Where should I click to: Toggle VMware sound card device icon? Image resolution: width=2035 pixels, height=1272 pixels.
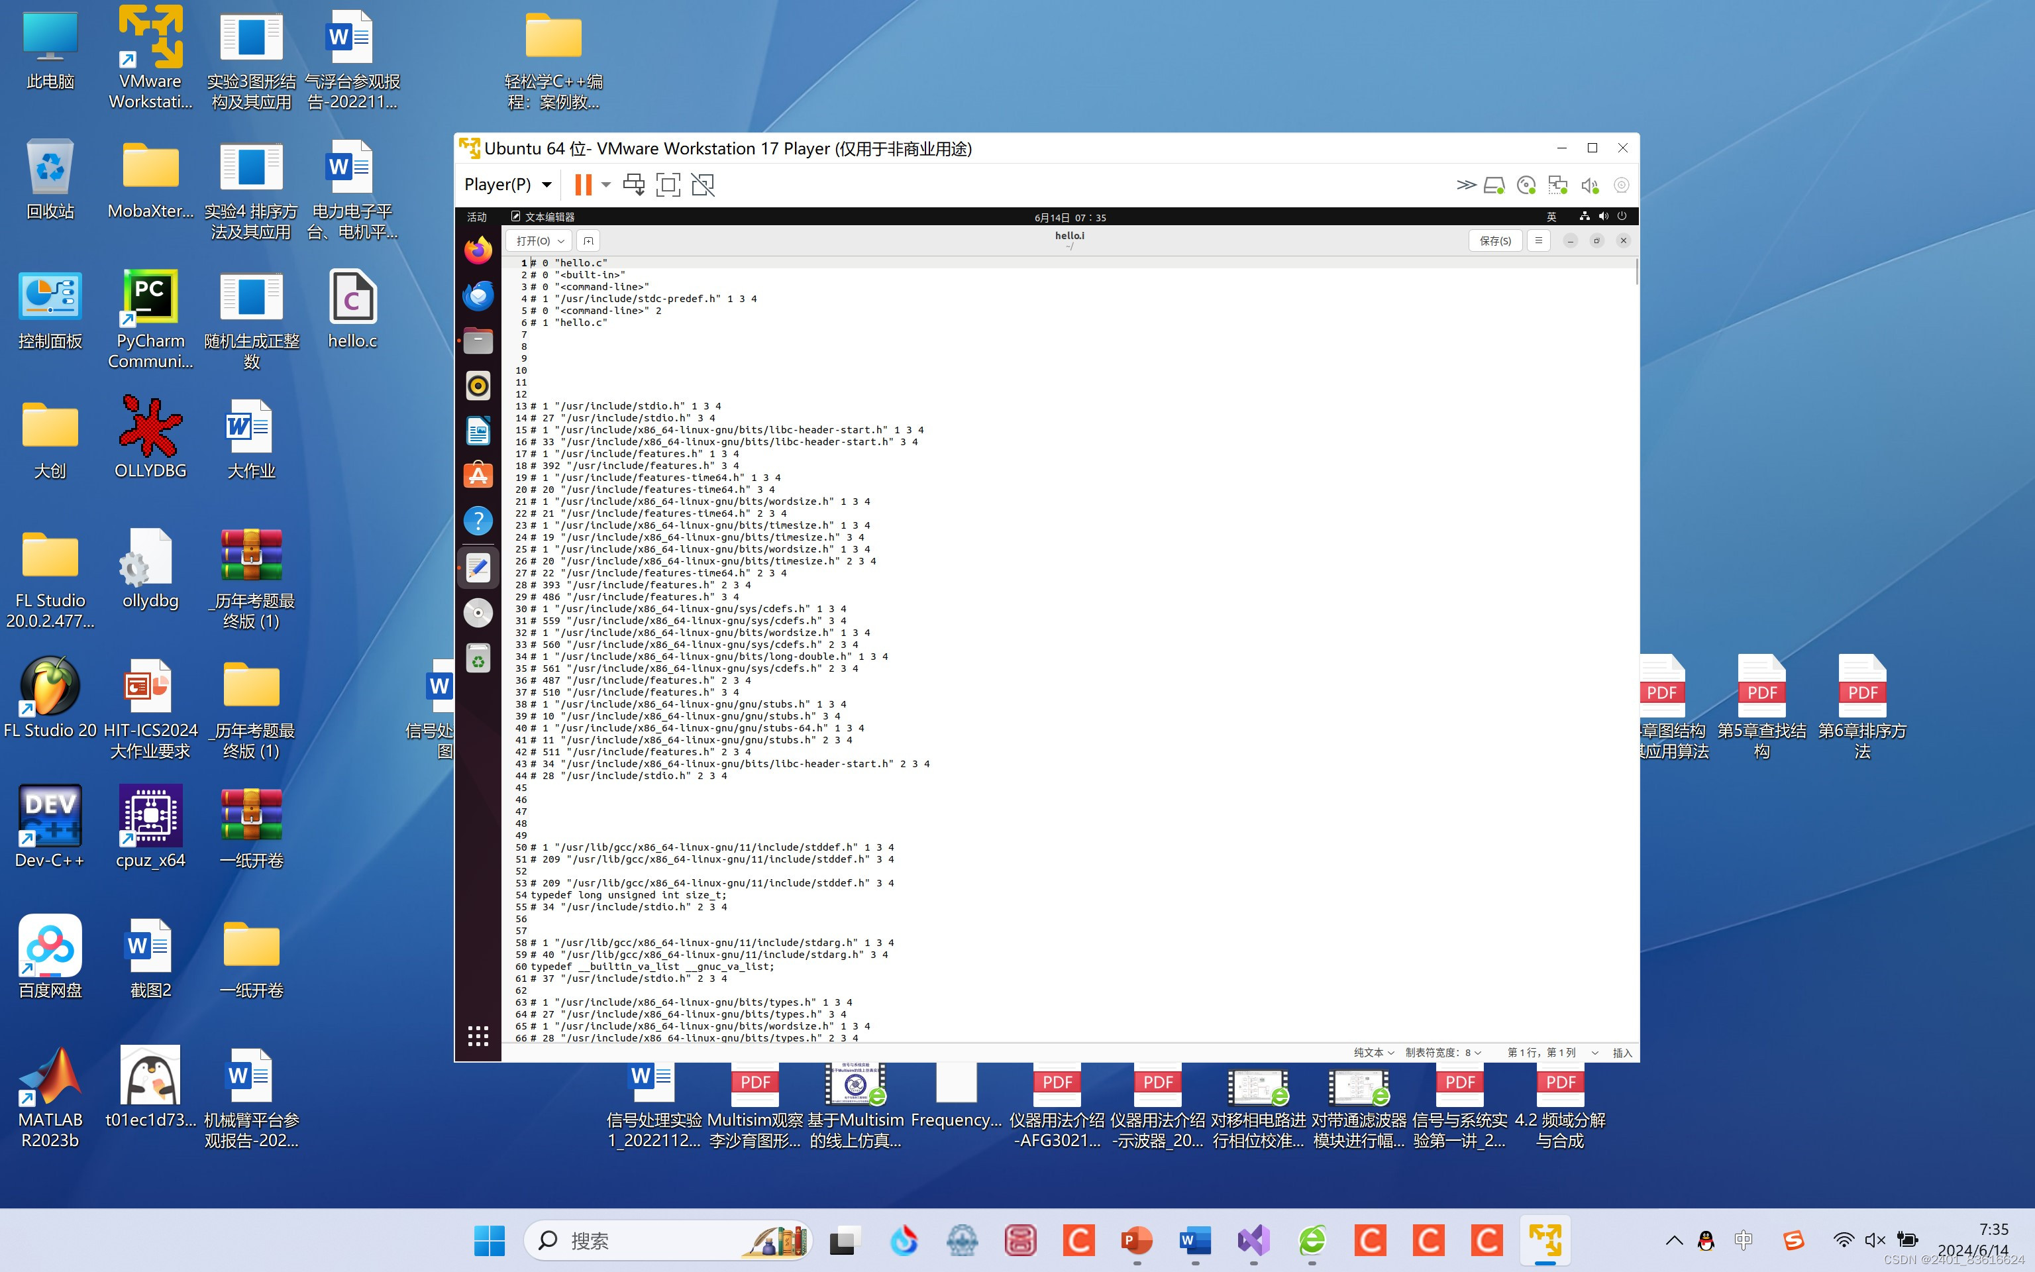(x=1589, y=185)
